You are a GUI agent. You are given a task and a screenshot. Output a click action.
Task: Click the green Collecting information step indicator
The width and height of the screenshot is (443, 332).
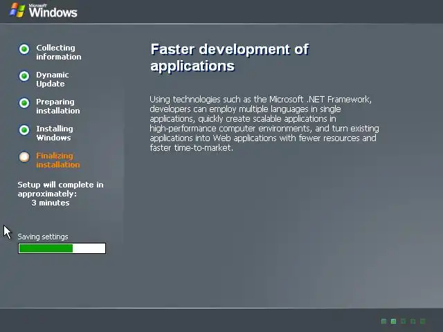24,49
